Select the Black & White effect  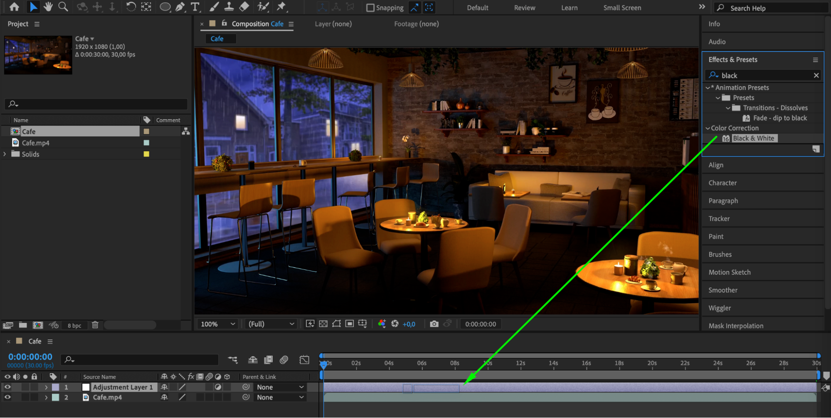[753, 138]
